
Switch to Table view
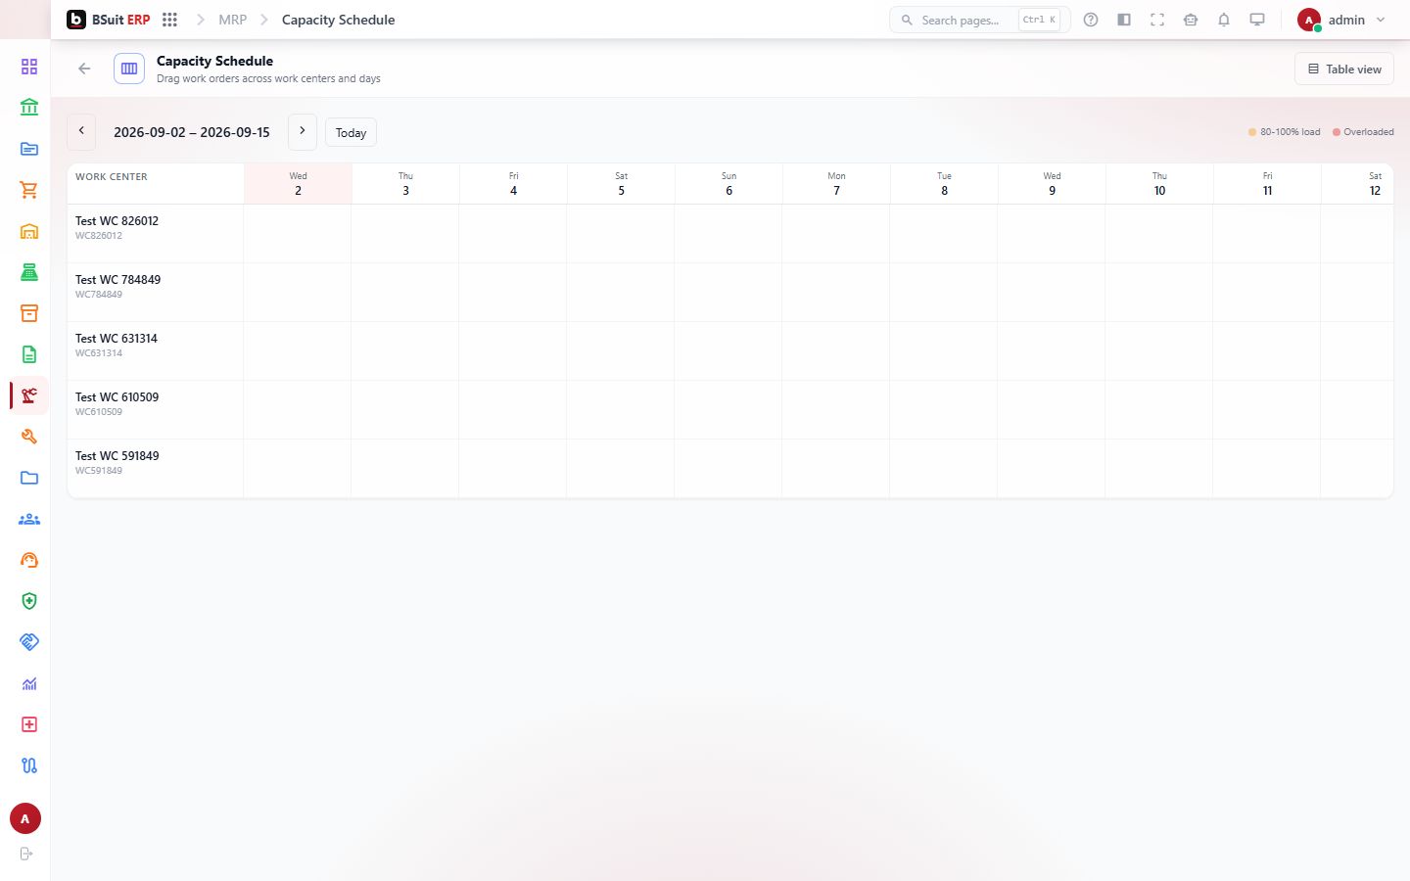(x=1344, y=69)
